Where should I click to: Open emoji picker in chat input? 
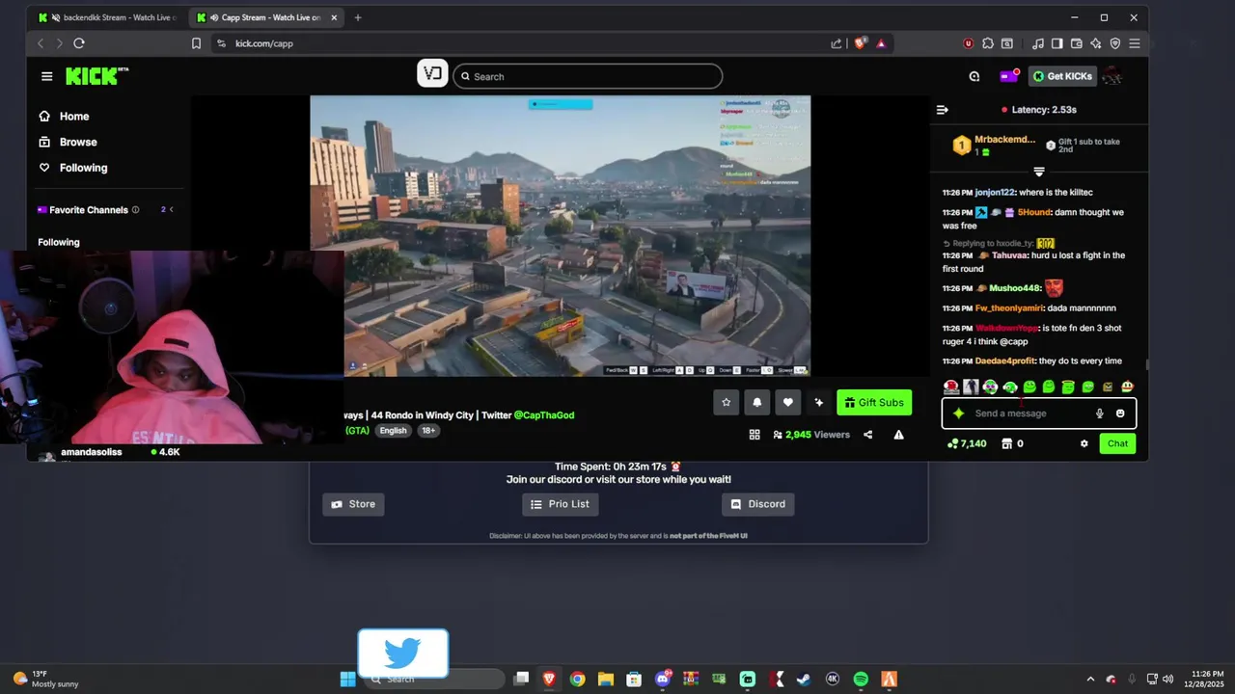(x=1120, y=414)
